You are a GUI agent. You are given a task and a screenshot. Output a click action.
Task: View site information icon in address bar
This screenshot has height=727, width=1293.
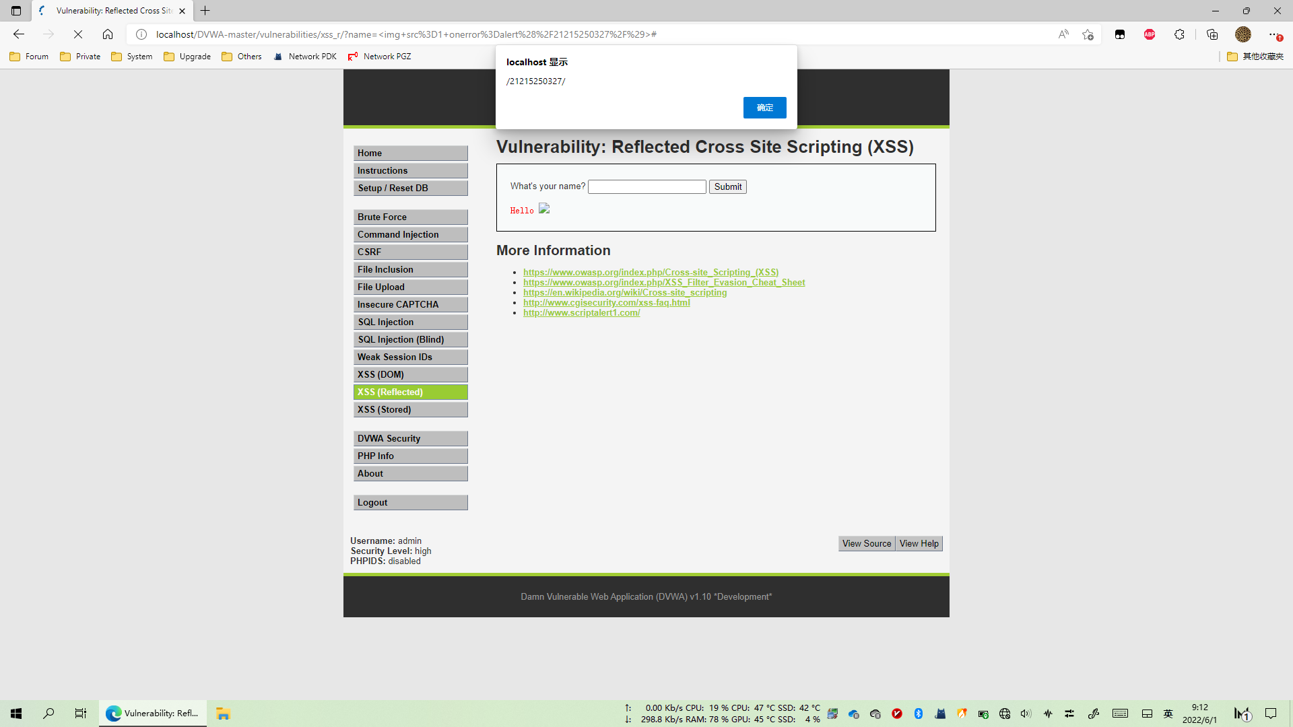point(141,34)
